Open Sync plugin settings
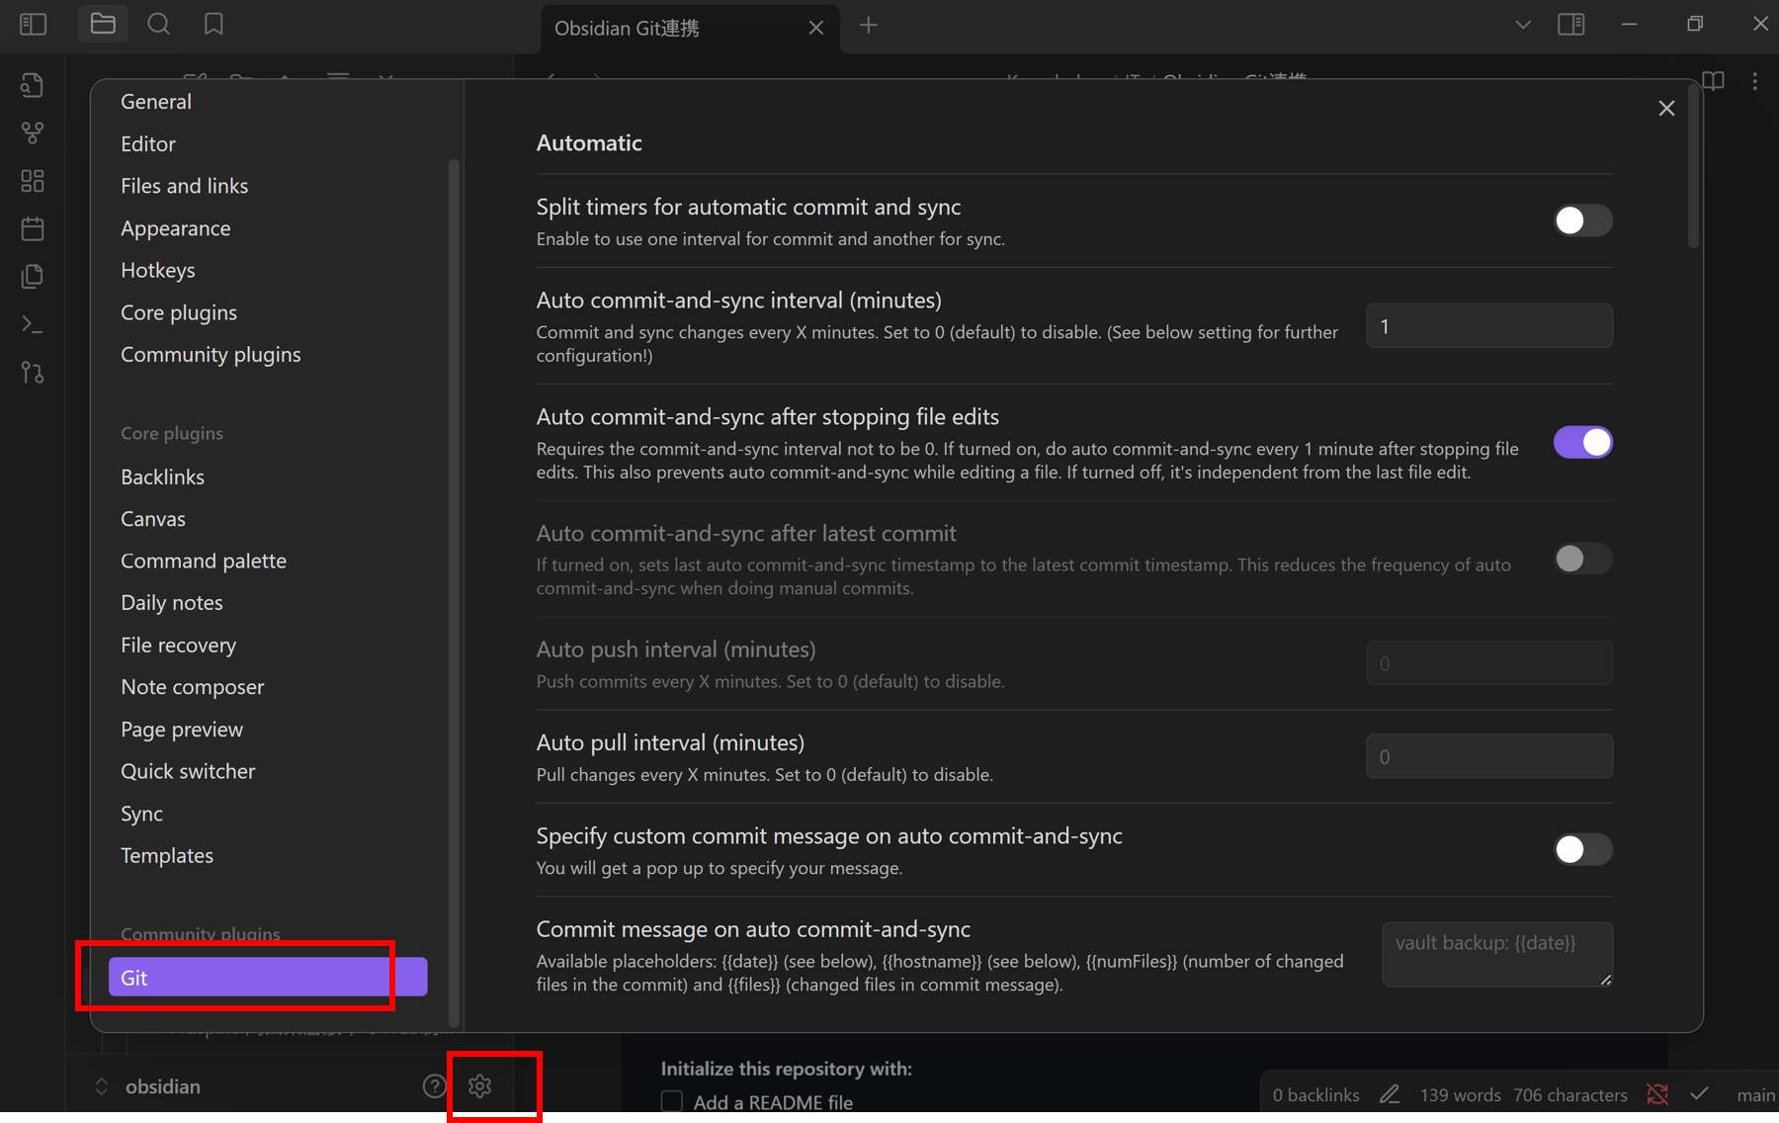This screenshot has height=1123, width=1779. point(142,814)
